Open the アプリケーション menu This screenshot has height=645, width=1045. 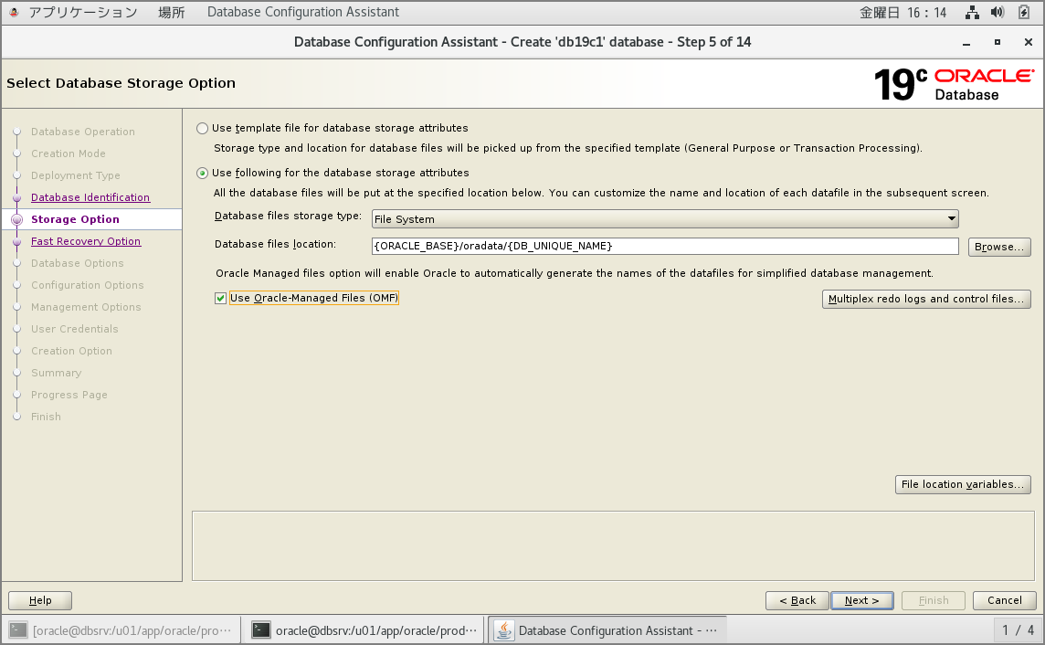83,13
